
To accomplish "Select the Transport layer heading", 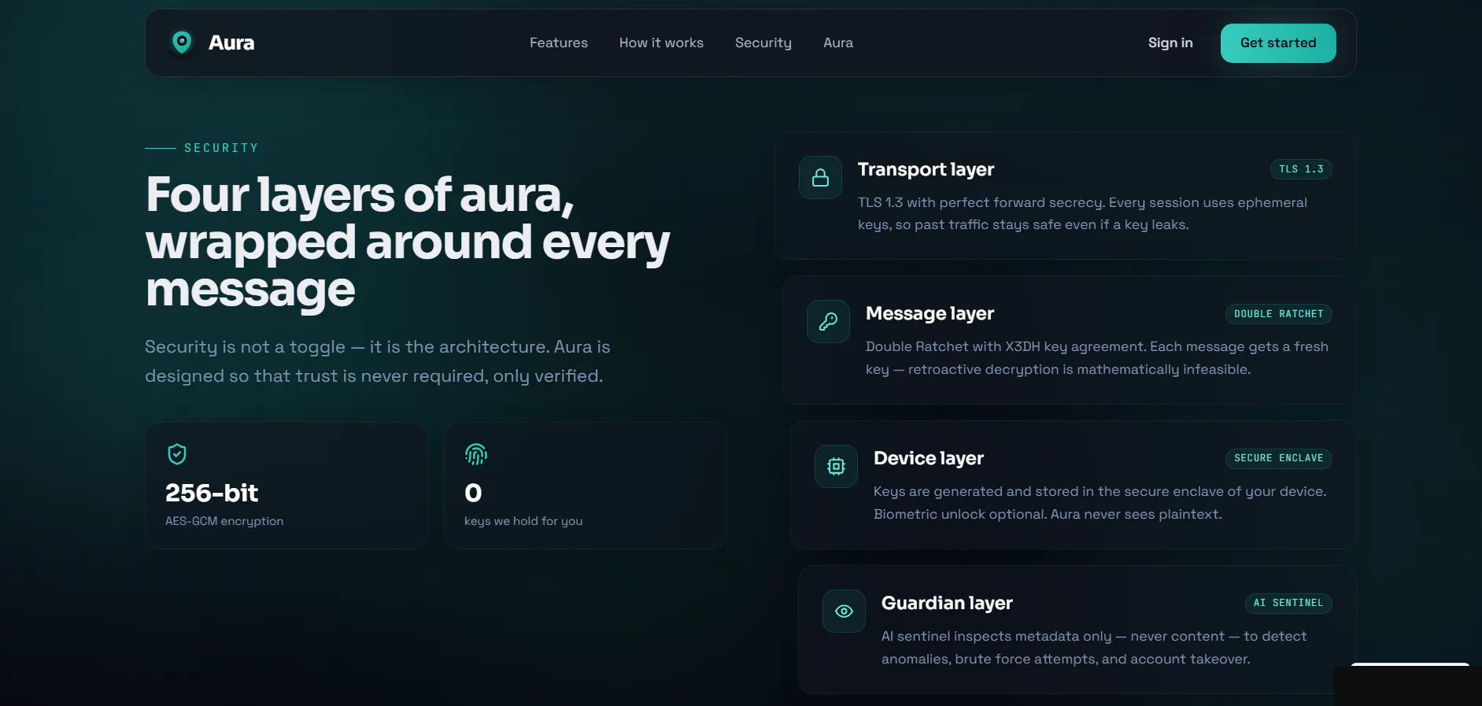I will point(926,169).
